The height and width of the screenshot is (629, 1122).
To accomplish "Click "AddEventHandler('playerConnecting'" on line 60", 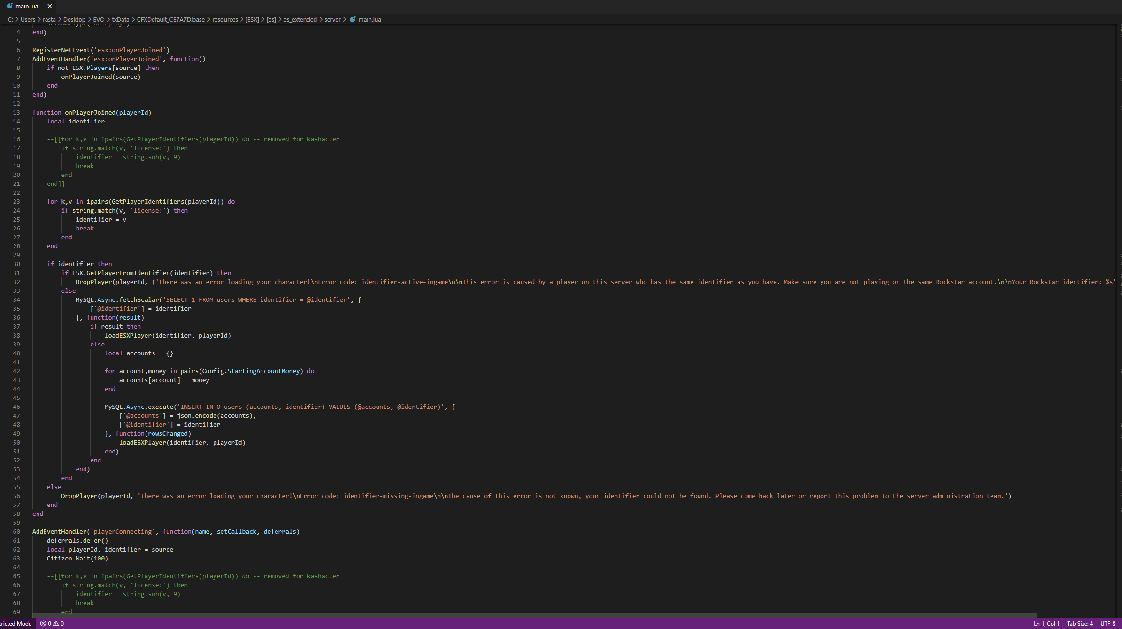I will tap(94, 531).
